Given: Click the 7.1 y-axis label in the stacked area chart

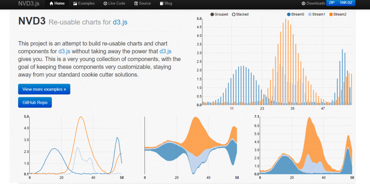Looking at the screenshot, I should tap(257, 117).
